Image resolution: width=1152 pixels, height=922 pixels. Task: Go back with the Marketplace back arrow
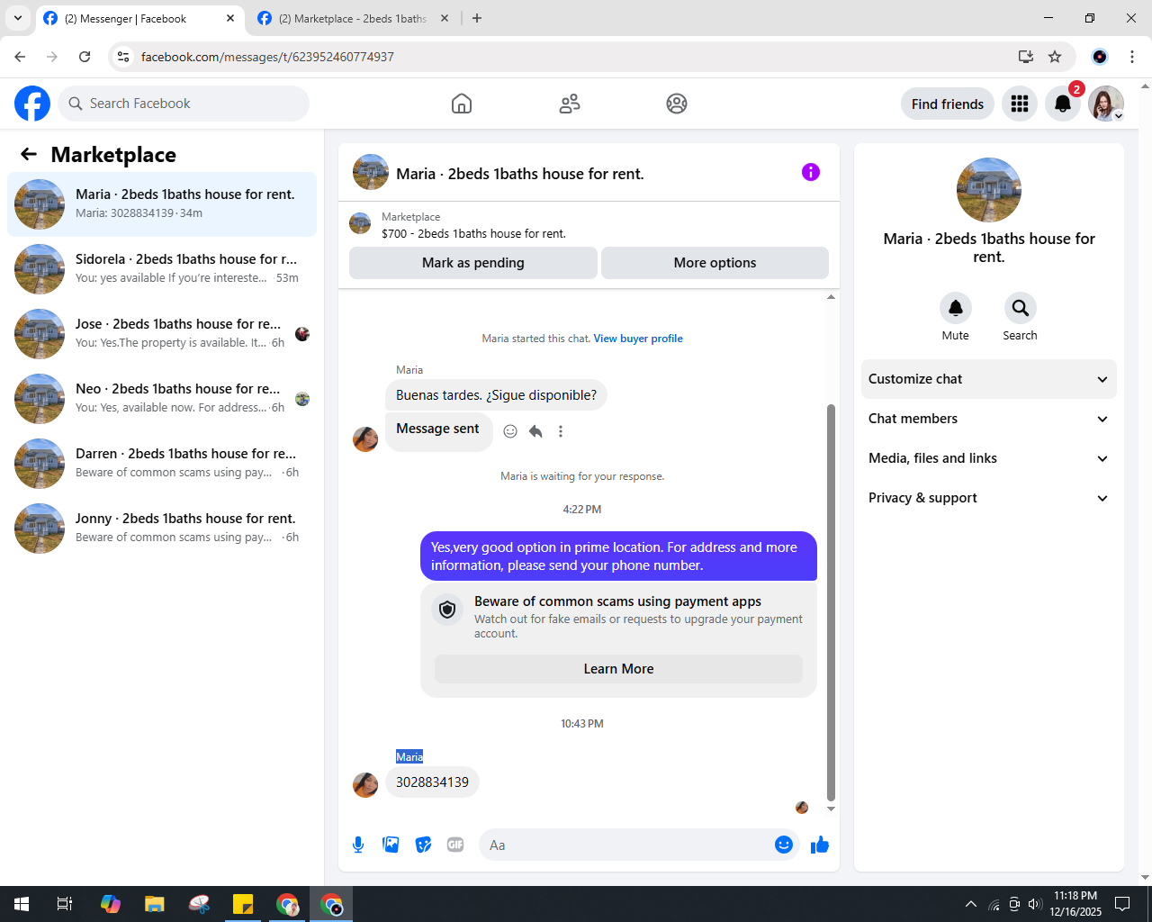coord(29,154)
